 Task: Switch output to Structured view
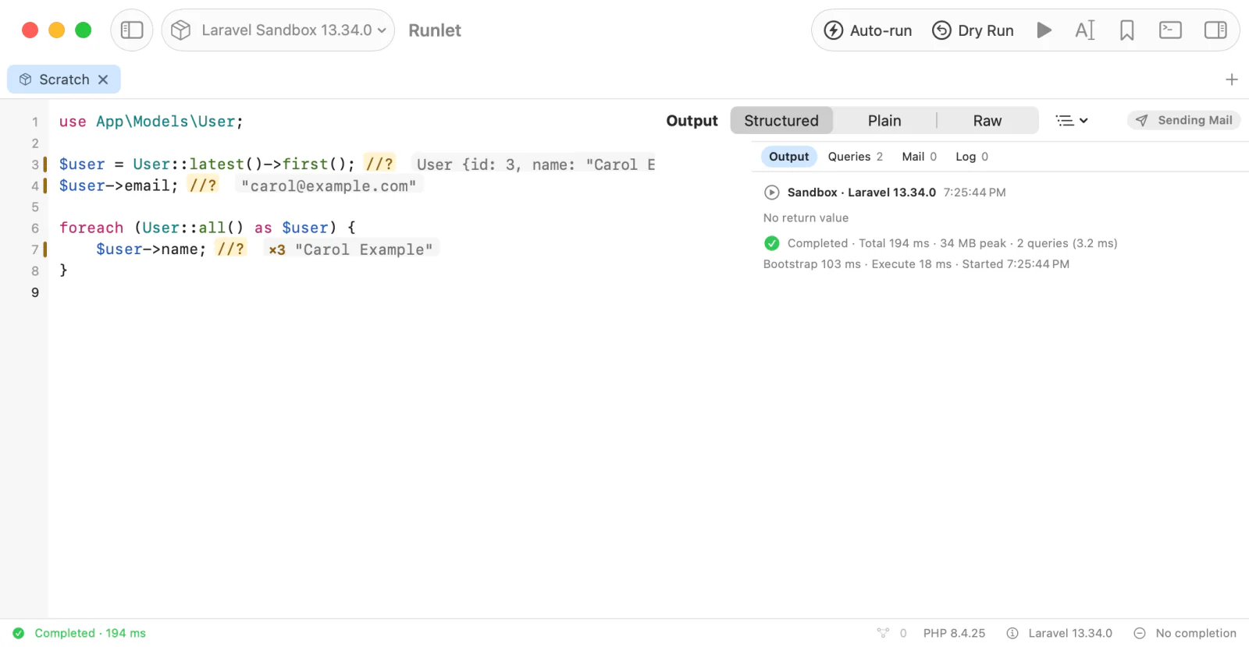click(x=781, y=121)
